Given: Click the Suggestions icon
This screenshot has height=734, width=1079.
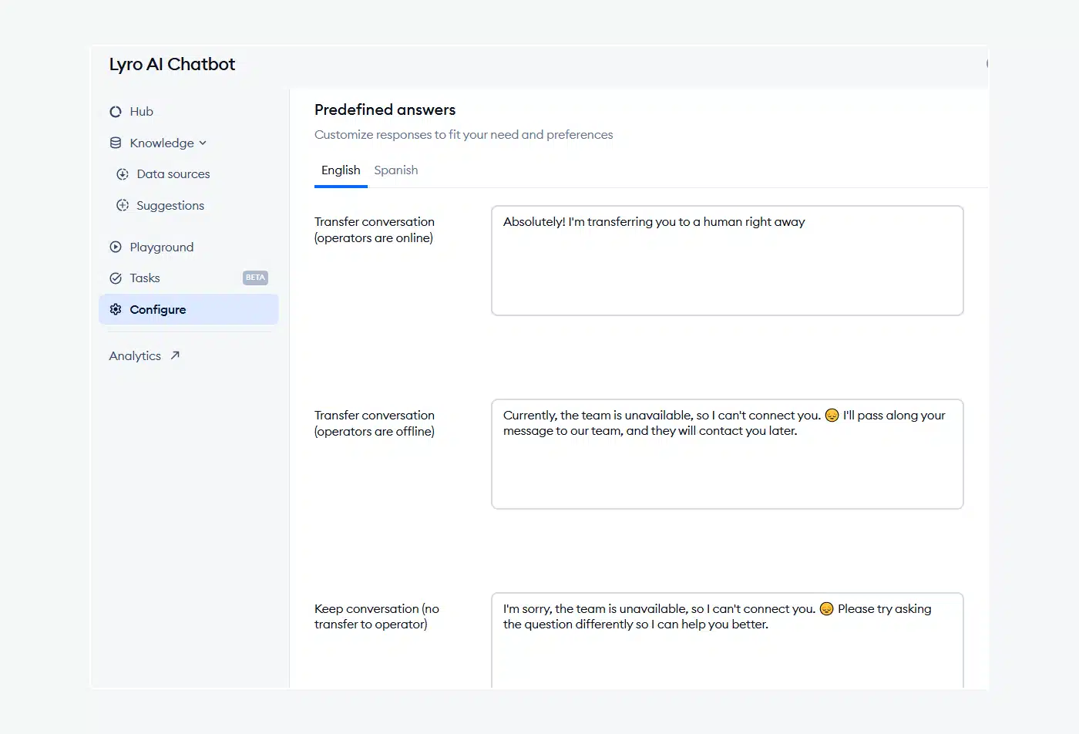Looking at the screenshot, I should [123, 205].
